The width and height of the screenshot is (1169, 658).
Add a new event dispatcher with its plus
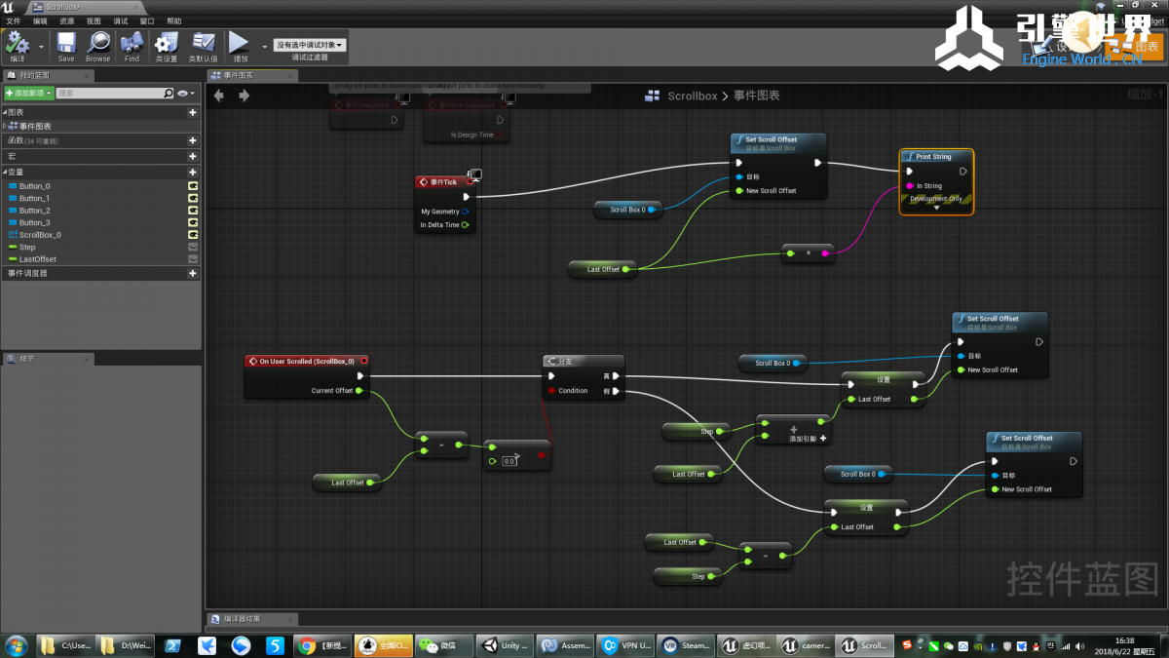[192, 273]
